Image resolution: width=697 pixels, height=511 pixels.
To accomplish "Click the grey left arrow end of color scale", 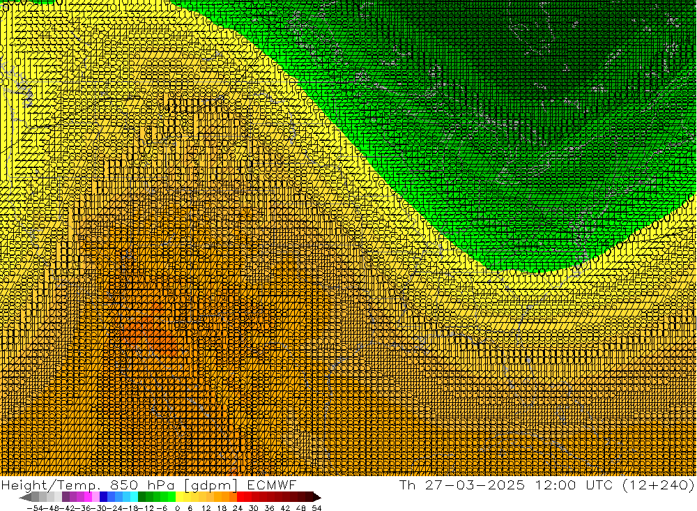I will [x=25, y=498].
